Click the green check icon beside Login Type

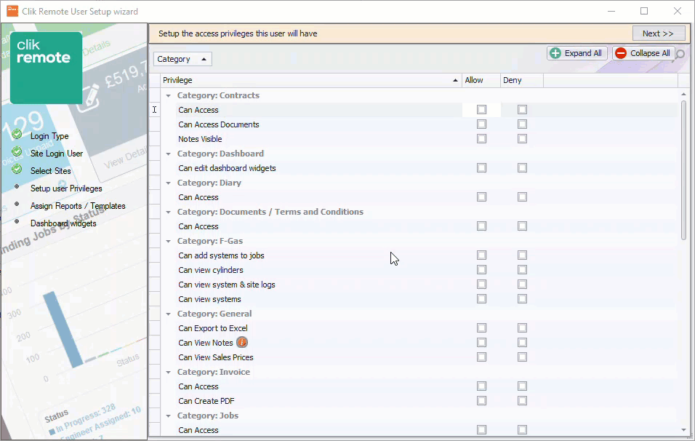(17, 134)
